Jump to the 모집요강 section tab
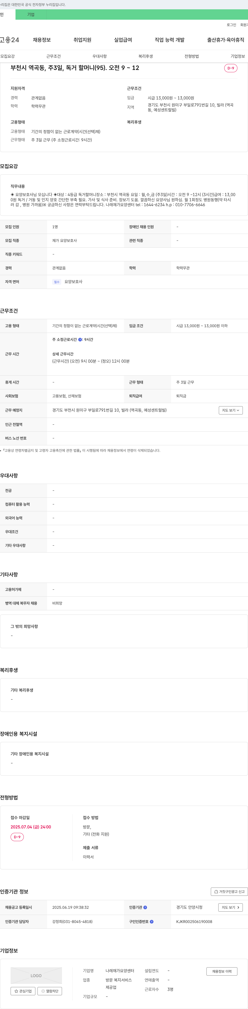 (7, 56)
